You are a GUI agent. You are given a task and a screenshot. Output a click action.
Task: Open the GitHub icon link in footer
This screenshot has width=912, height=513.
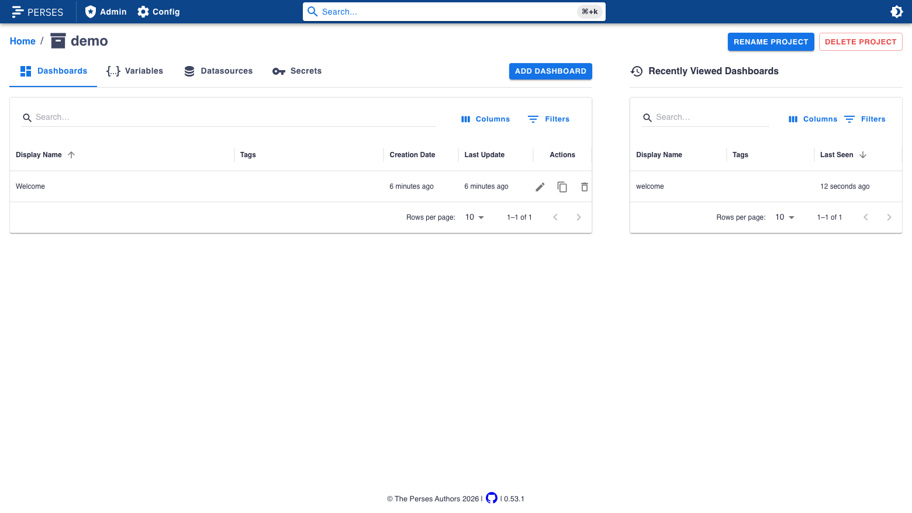click(x=492, y=498)
